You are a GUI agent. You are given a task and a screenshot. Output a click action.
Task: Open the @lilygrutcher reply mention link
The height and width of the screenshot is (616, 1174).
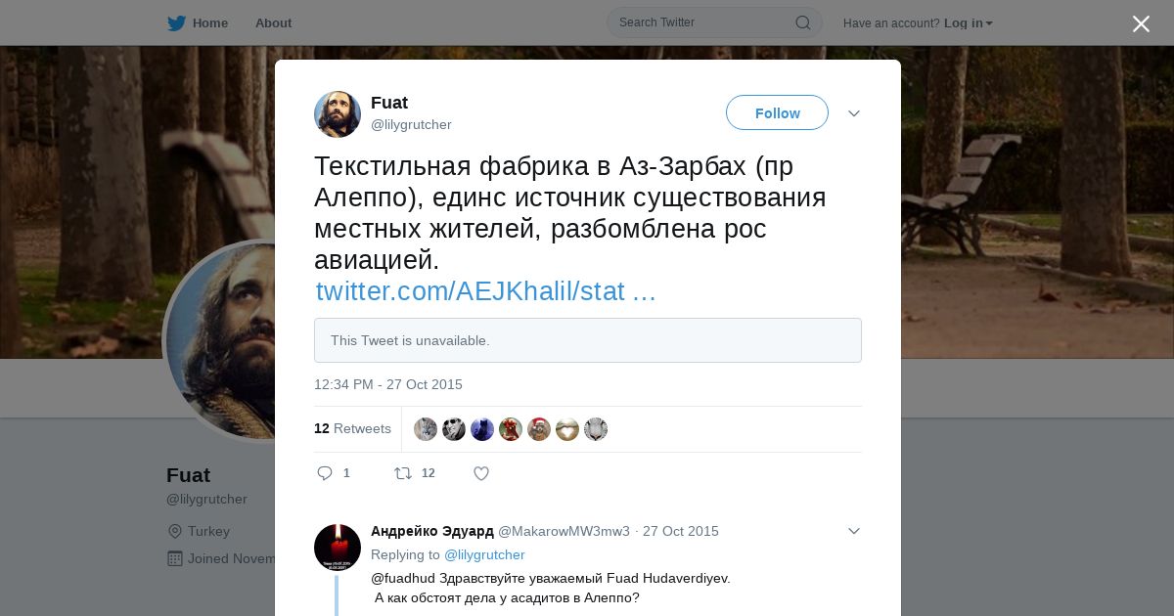tap(484, 554)
